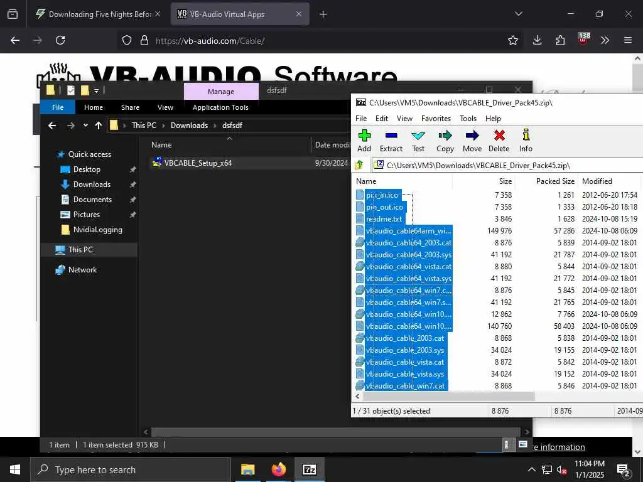Click 7-Zip horizontal scrollbar left arrow
This screenshot has height=482, width=643.
(357, 397)
